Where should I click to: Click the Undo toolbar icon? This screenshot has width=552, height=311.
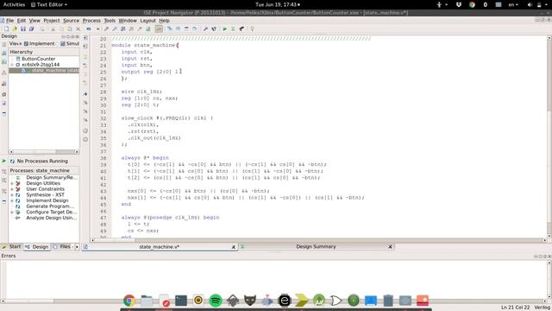coord(89,29)
